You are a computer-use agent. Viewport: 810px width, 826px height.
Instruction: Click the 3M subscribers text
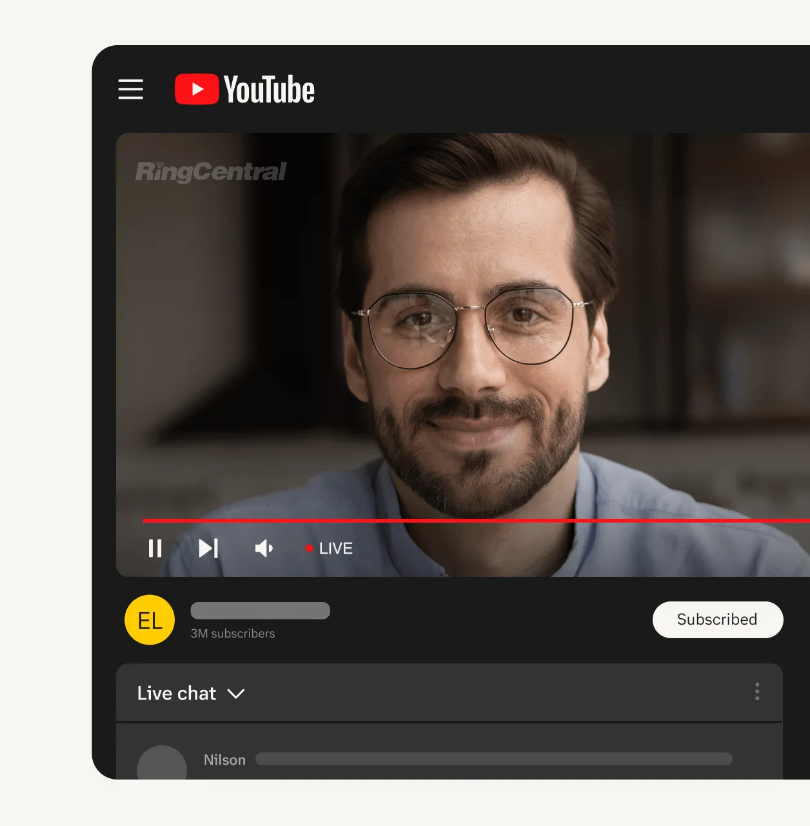coord(233,634)
